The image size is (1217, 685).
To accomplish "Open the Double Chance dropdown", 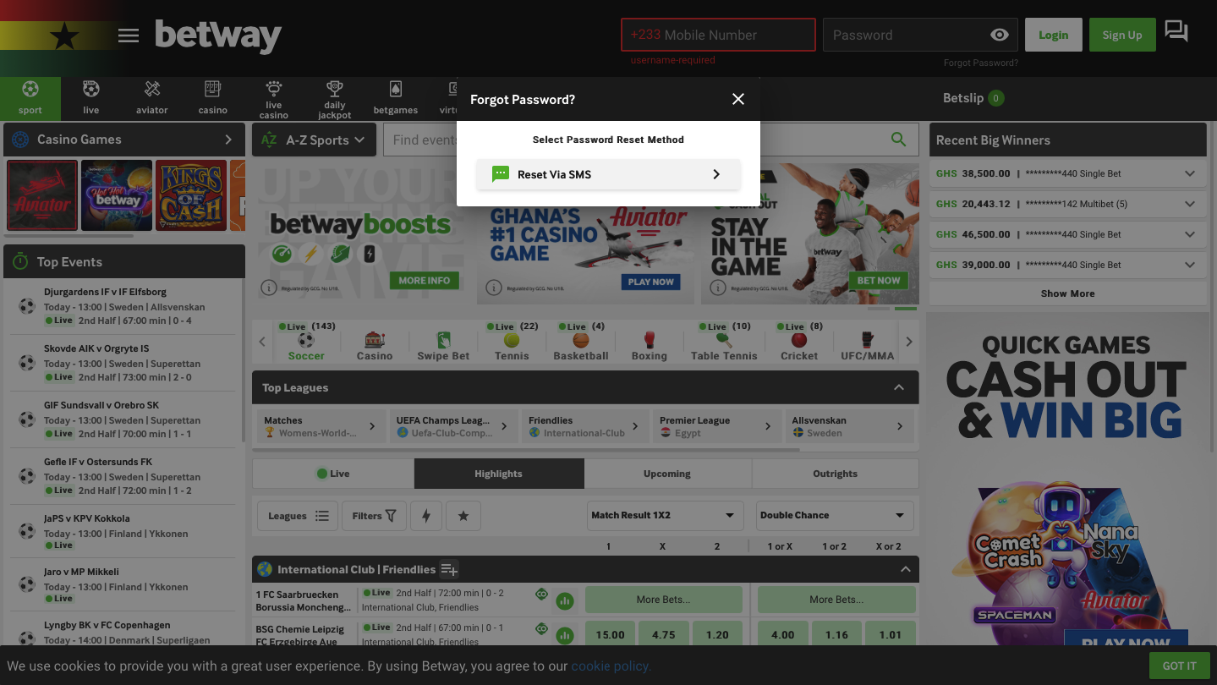I will coord(835,515).
